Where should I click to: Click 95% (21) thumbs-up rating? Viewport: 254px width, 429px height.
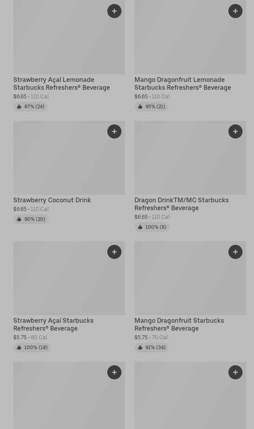pyautogui.click(x=151, y=107)
